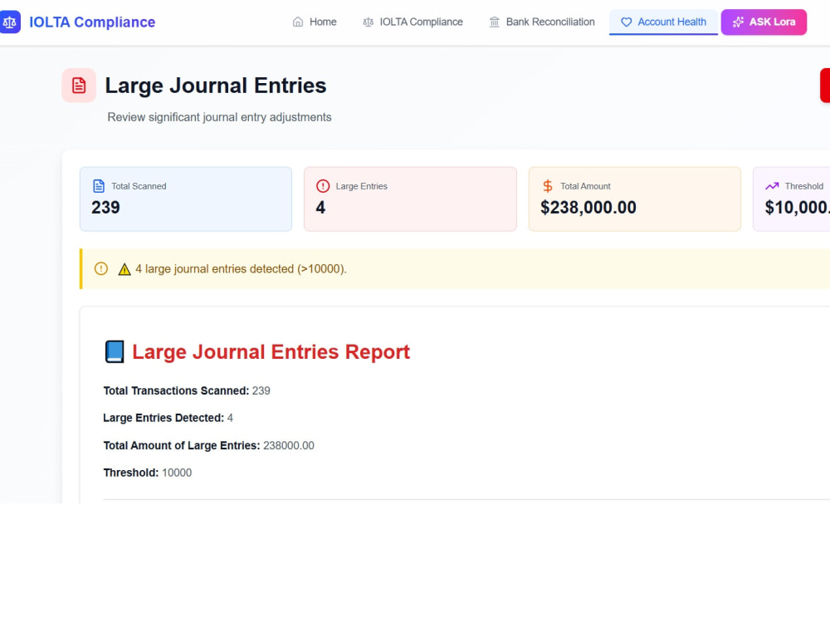This screenshot has height=623, width=830.
Task: Select the Total Scanned 239 card
Action: coord(186,199)
